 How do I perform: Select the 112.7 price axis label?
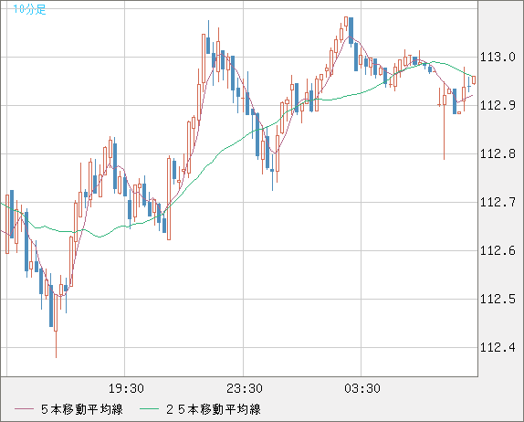click(498, 202)
